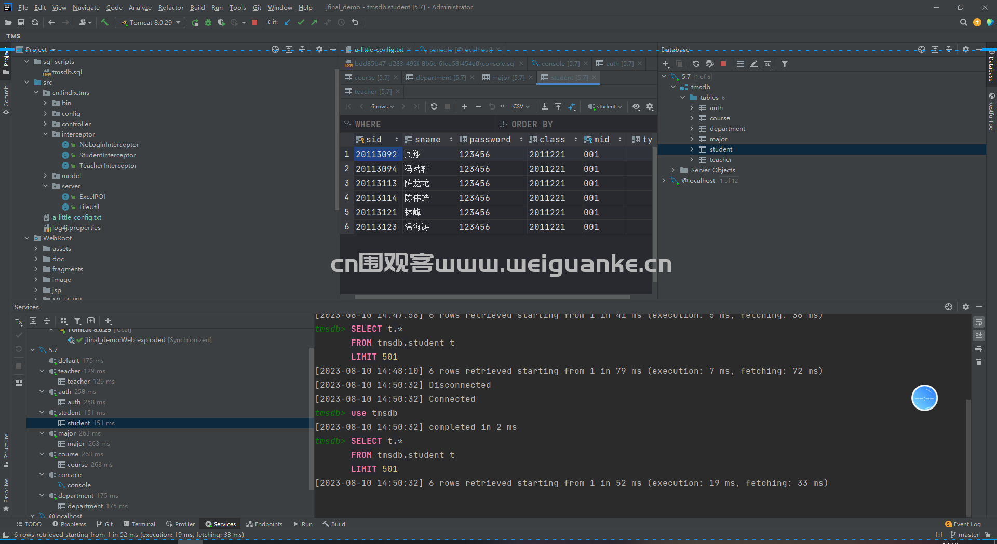The image size is (997, 544).
Task: Click the Services group-by icon
Action: 64,321
